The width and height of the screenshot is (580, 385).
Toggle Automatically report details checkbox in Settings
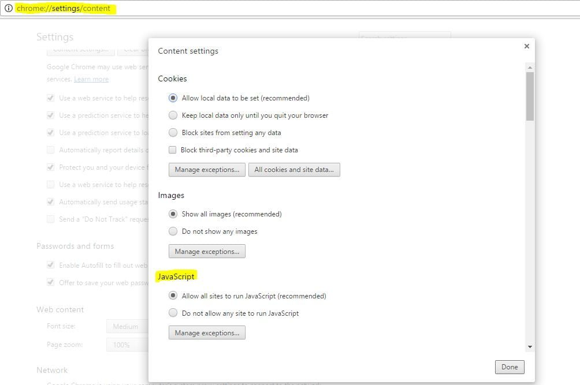(x=51, y=149)
